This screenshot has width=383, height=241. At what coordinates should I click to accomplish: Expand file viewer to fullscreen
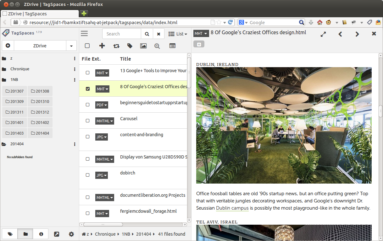323,34
